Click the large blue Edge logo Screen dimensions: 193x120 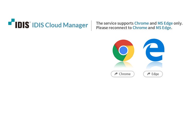pos(154,50)
